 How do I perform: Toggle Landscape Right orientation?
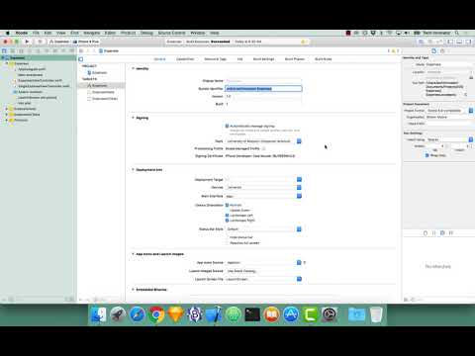[227, 221]
